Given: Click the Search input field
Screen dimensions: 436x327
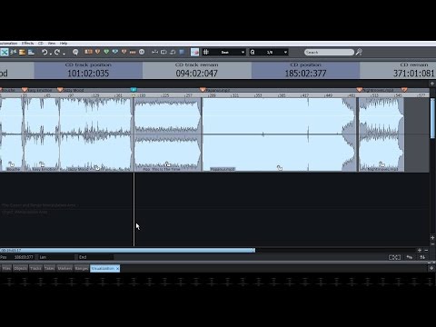Looking at the screenshot, I should [x=329, y=53].
